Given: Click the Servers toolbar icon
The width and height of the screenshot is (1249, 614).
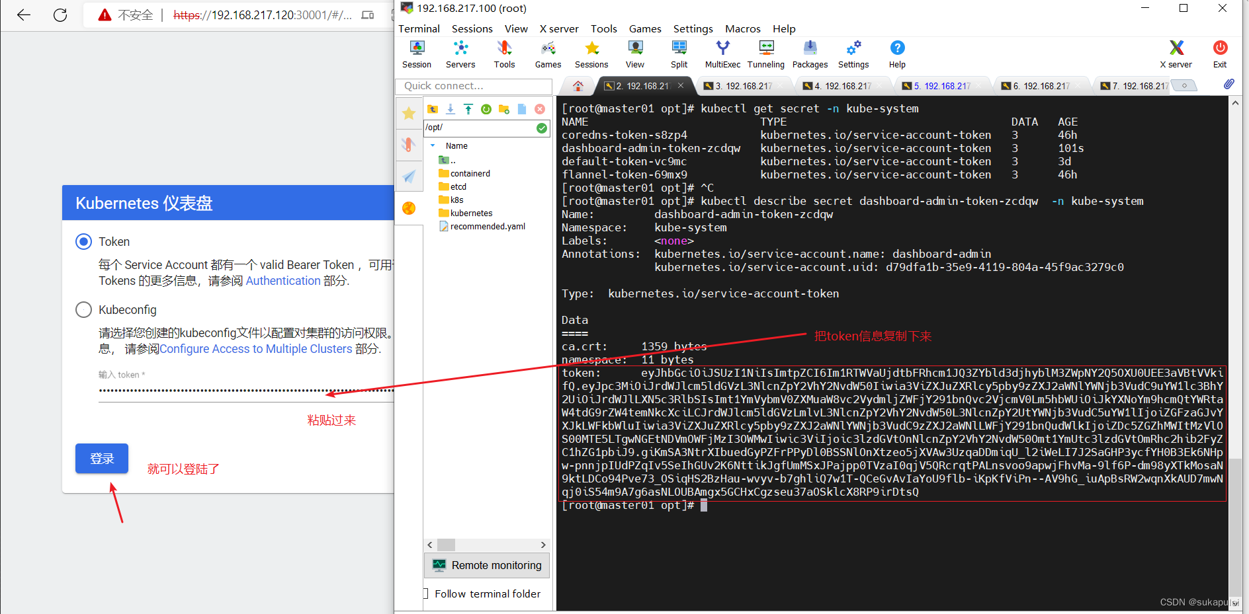Looking at the screenshot, I should click(460, 54).
